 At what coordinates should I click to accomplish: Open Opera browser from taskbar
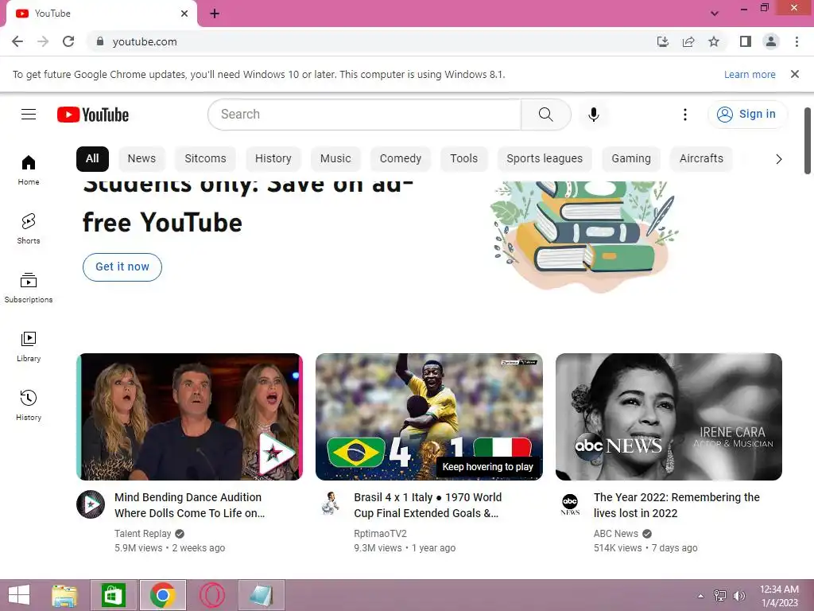coord(211,595)
